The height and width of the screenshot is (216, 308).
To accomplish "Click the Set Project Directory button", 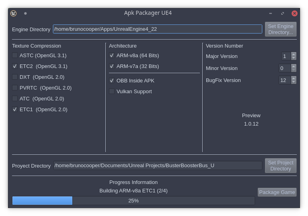I will 280,166.
